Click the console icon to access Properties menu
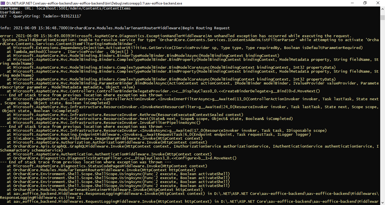This screenshot has height=205, width=385. click(x=3, y=3)
